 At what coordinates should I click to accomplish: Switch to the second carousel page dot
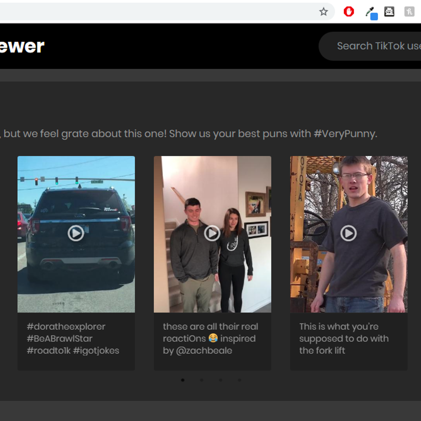tap(202, 380)
